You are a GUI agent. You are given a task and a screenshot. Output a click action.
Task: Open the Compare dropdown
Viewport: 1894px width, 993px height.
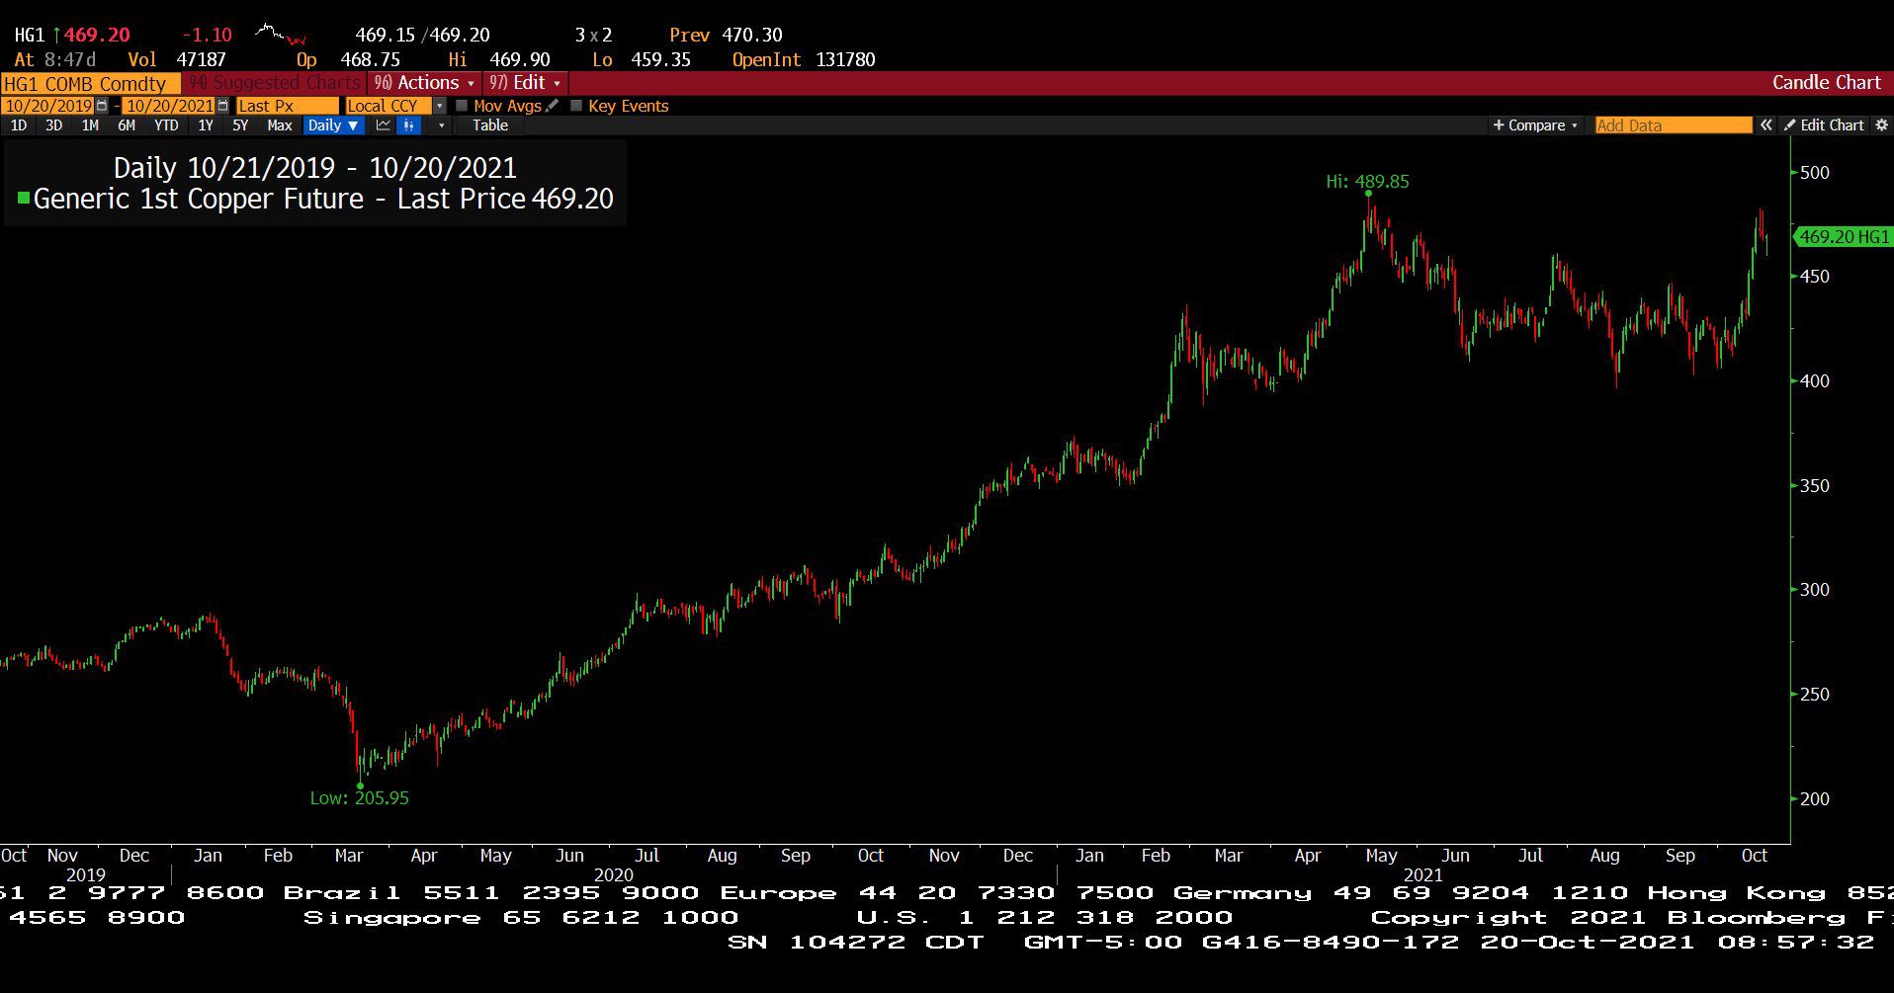(x=1535, y=125)
